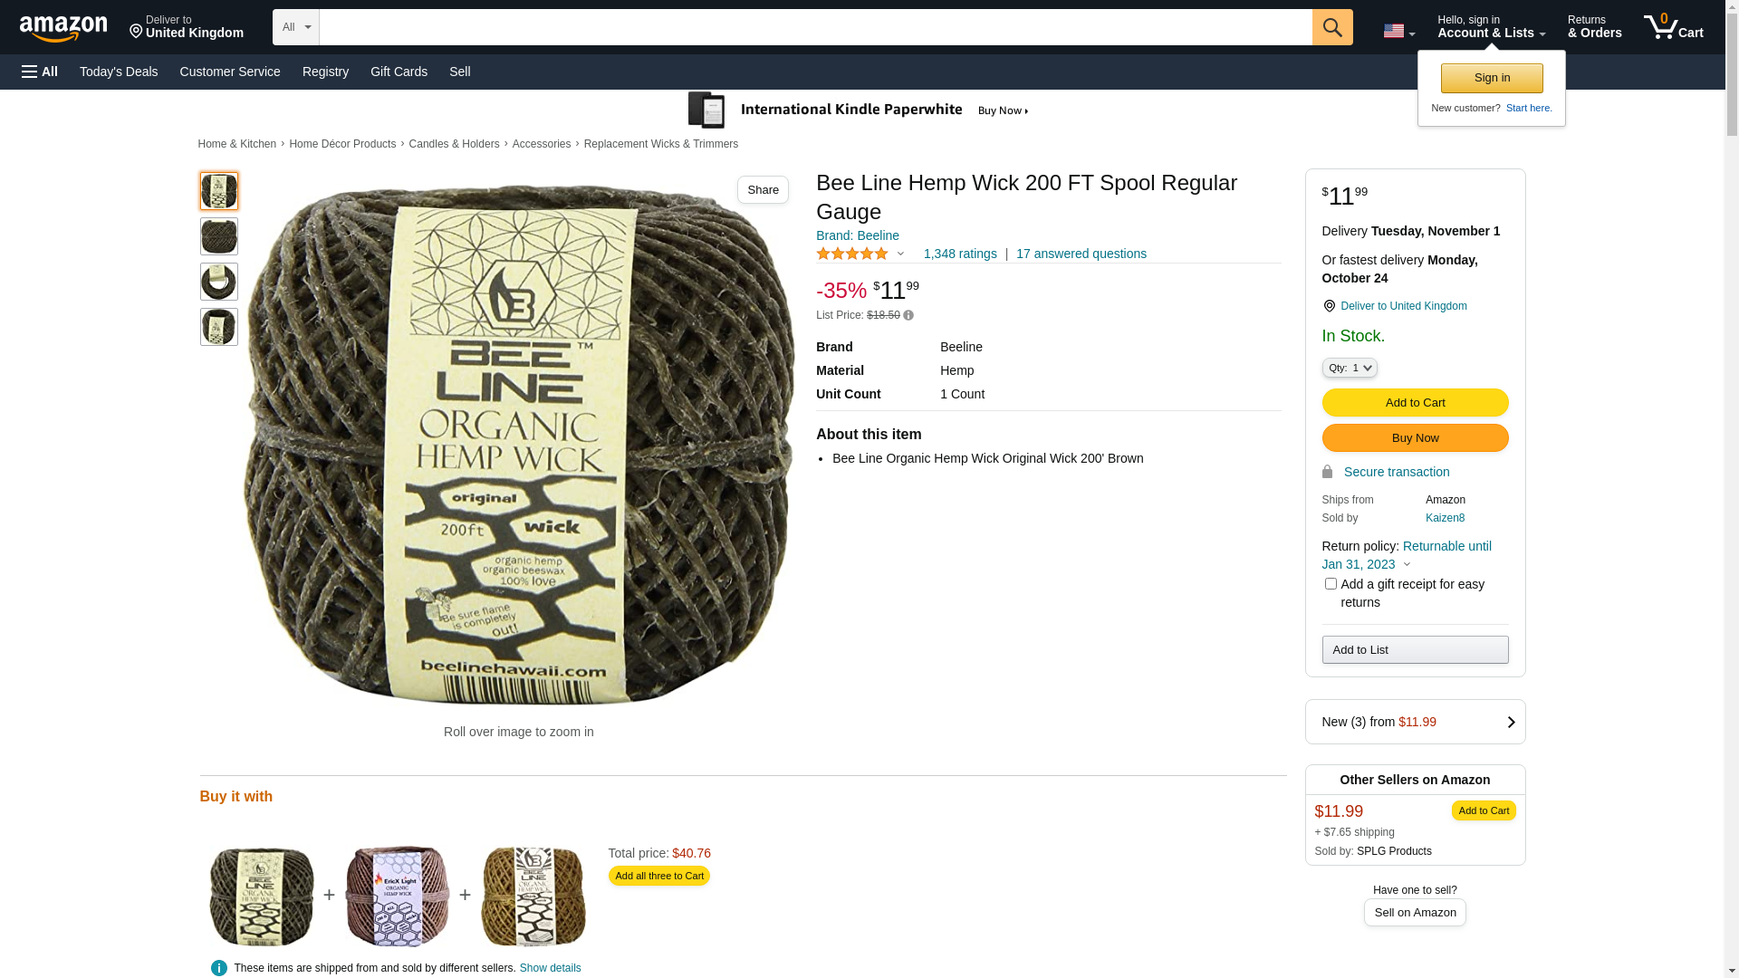Click the magnifying glass search button
This screenshot has height=978, width=1739.
(x=1331, y=27)
